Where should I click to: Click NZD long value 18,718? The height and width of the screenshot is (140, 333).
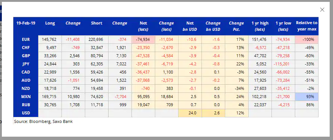coord(50,88)
